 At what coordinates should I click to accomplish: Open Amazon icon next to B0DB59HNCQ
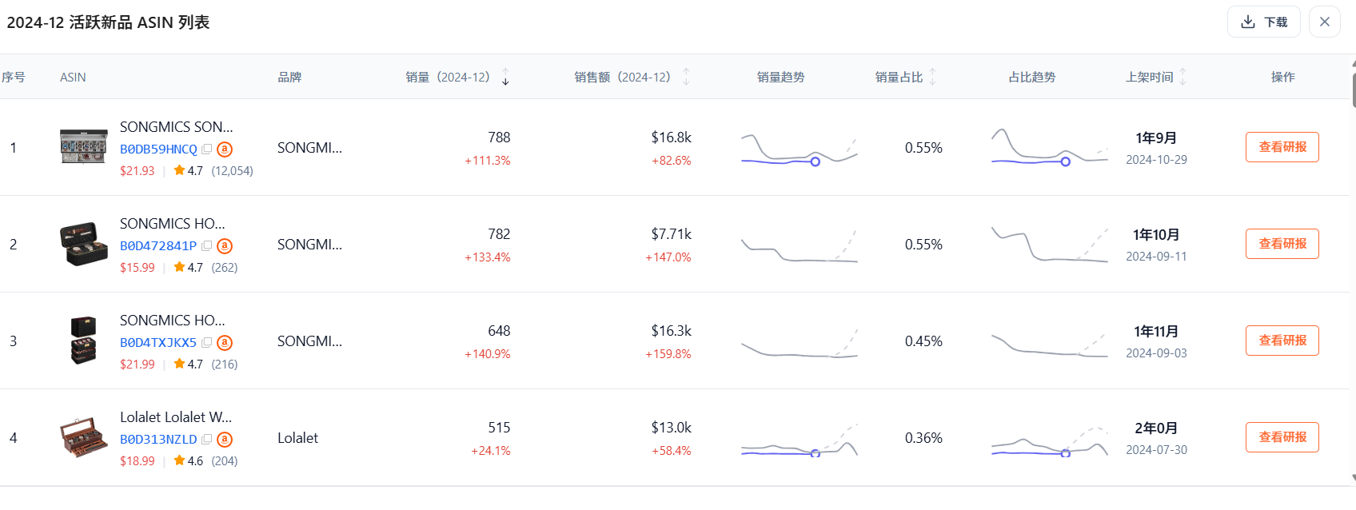click(x=225, y=149)
